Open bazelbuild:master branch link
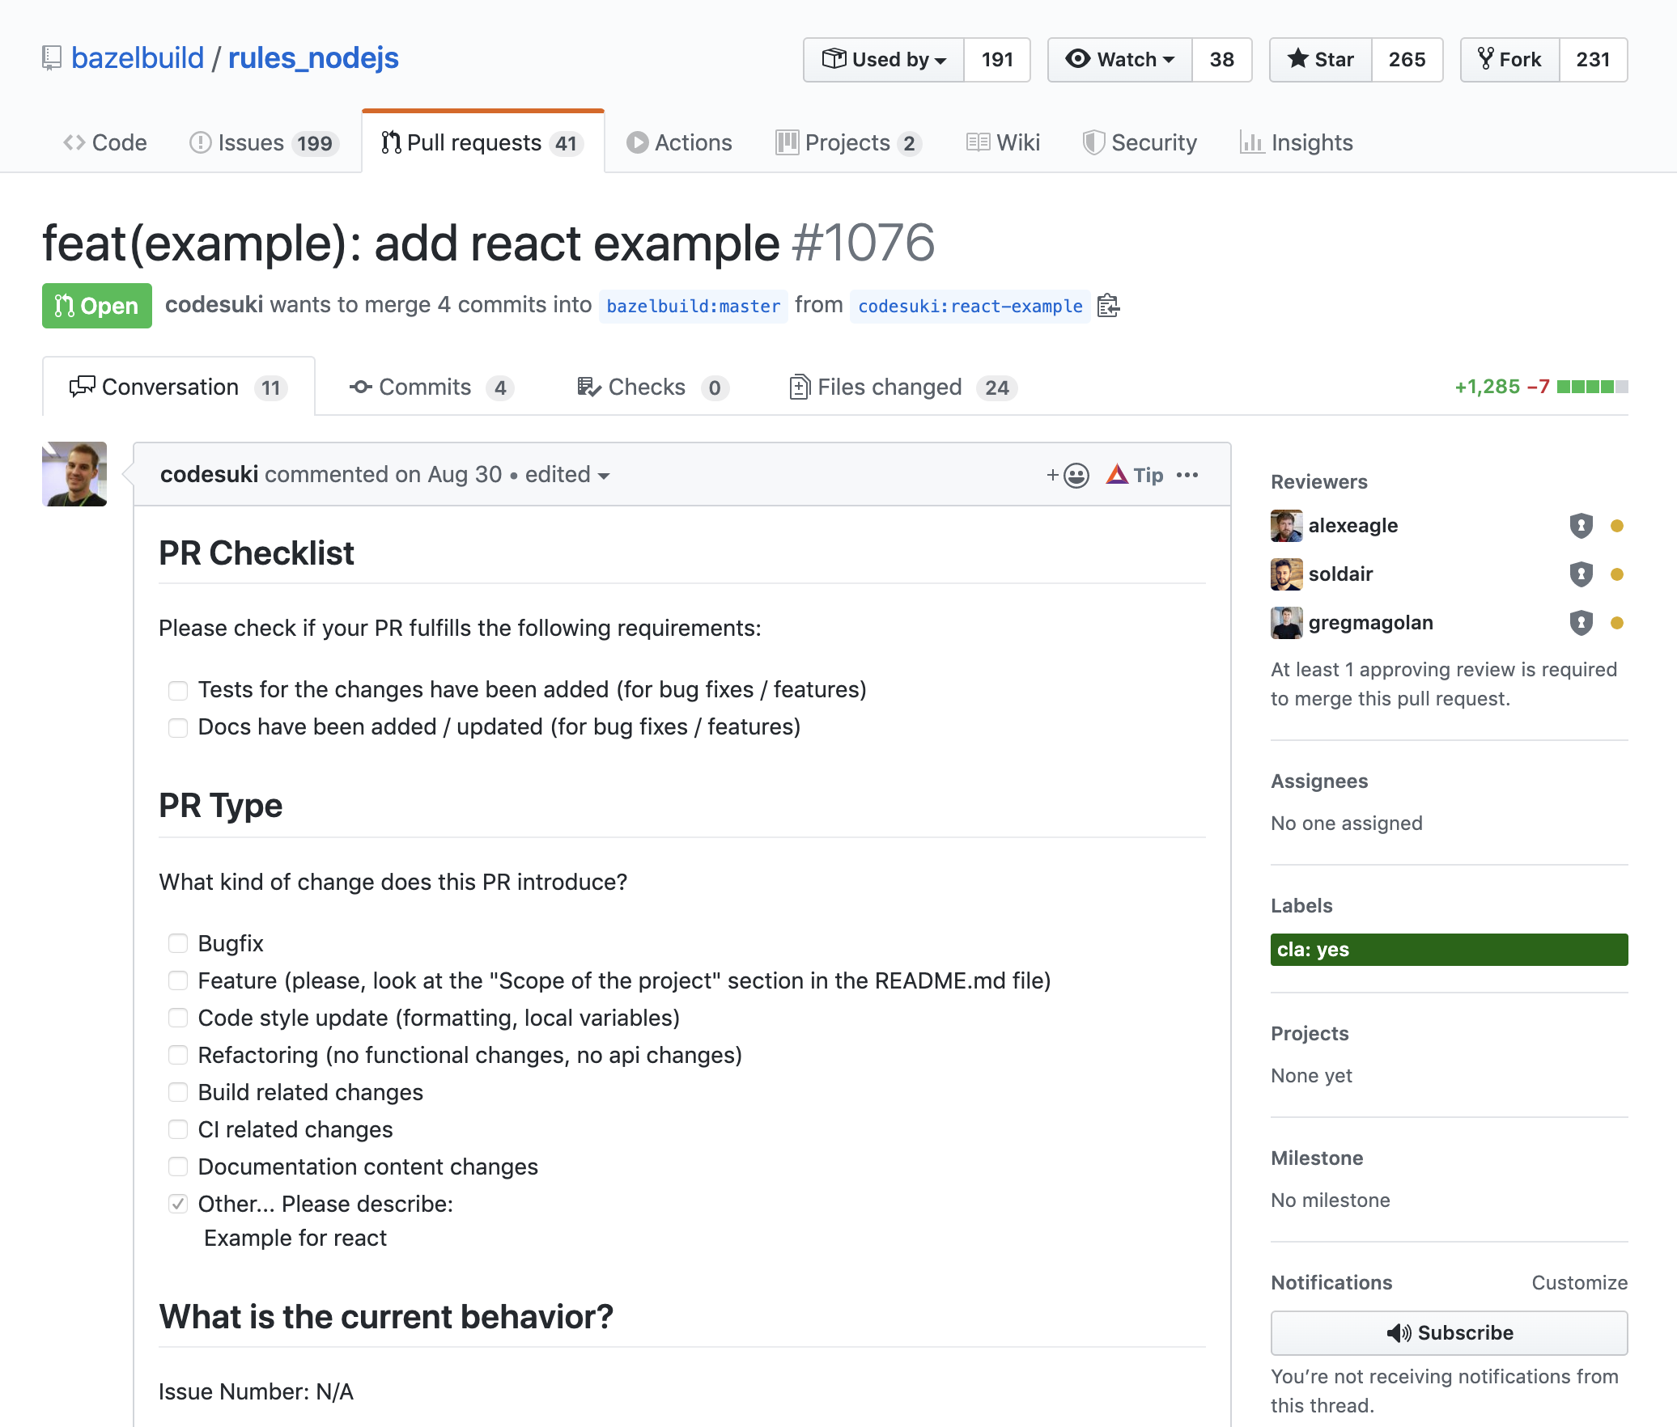 tap(693, 307)
